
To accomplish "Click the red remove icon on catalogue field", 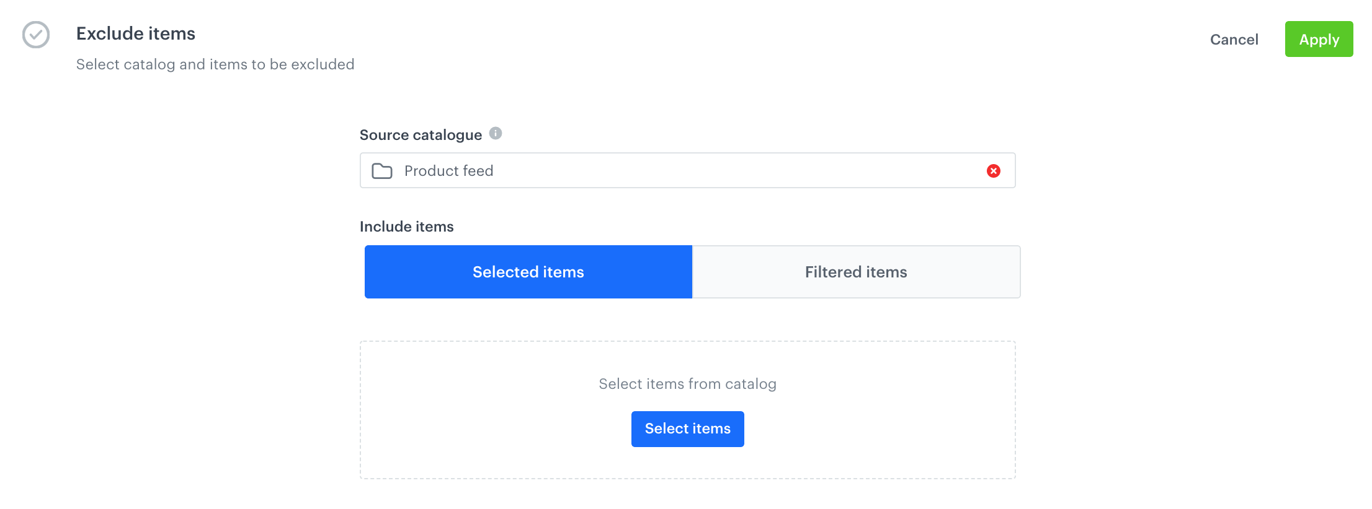I will coord(994,170).
